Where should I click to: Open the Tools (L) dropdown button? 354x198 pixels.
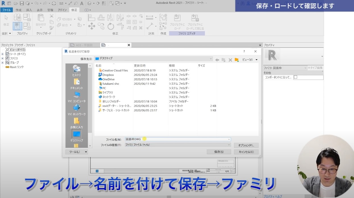[76, 152]
